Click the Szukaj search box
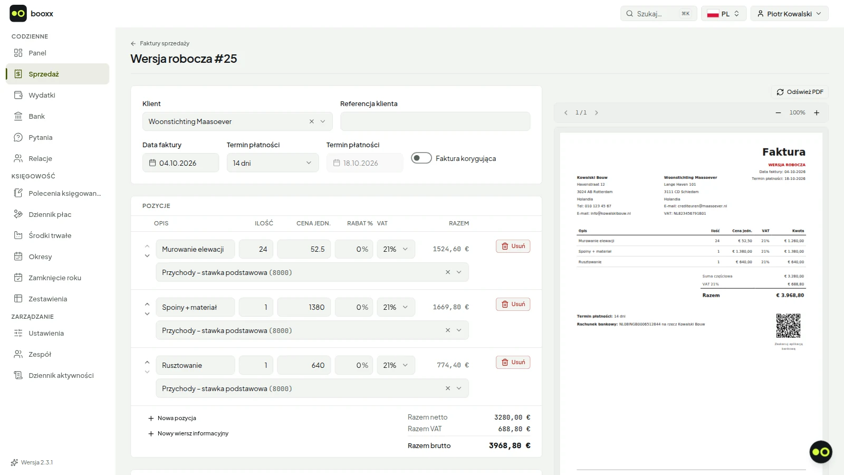 (x=659, y=14)
